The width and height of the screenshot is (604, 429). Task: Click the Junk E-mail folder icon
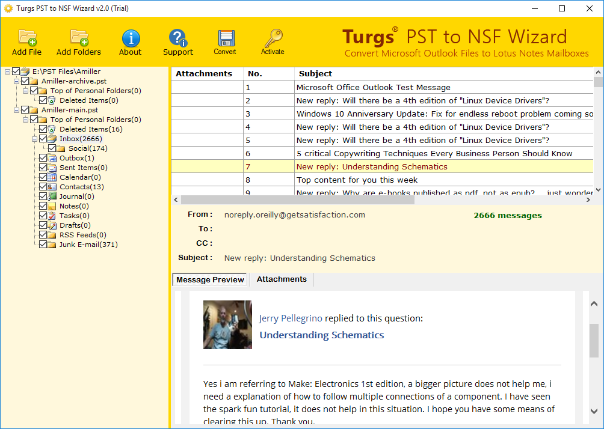click(x=52, y=245)
